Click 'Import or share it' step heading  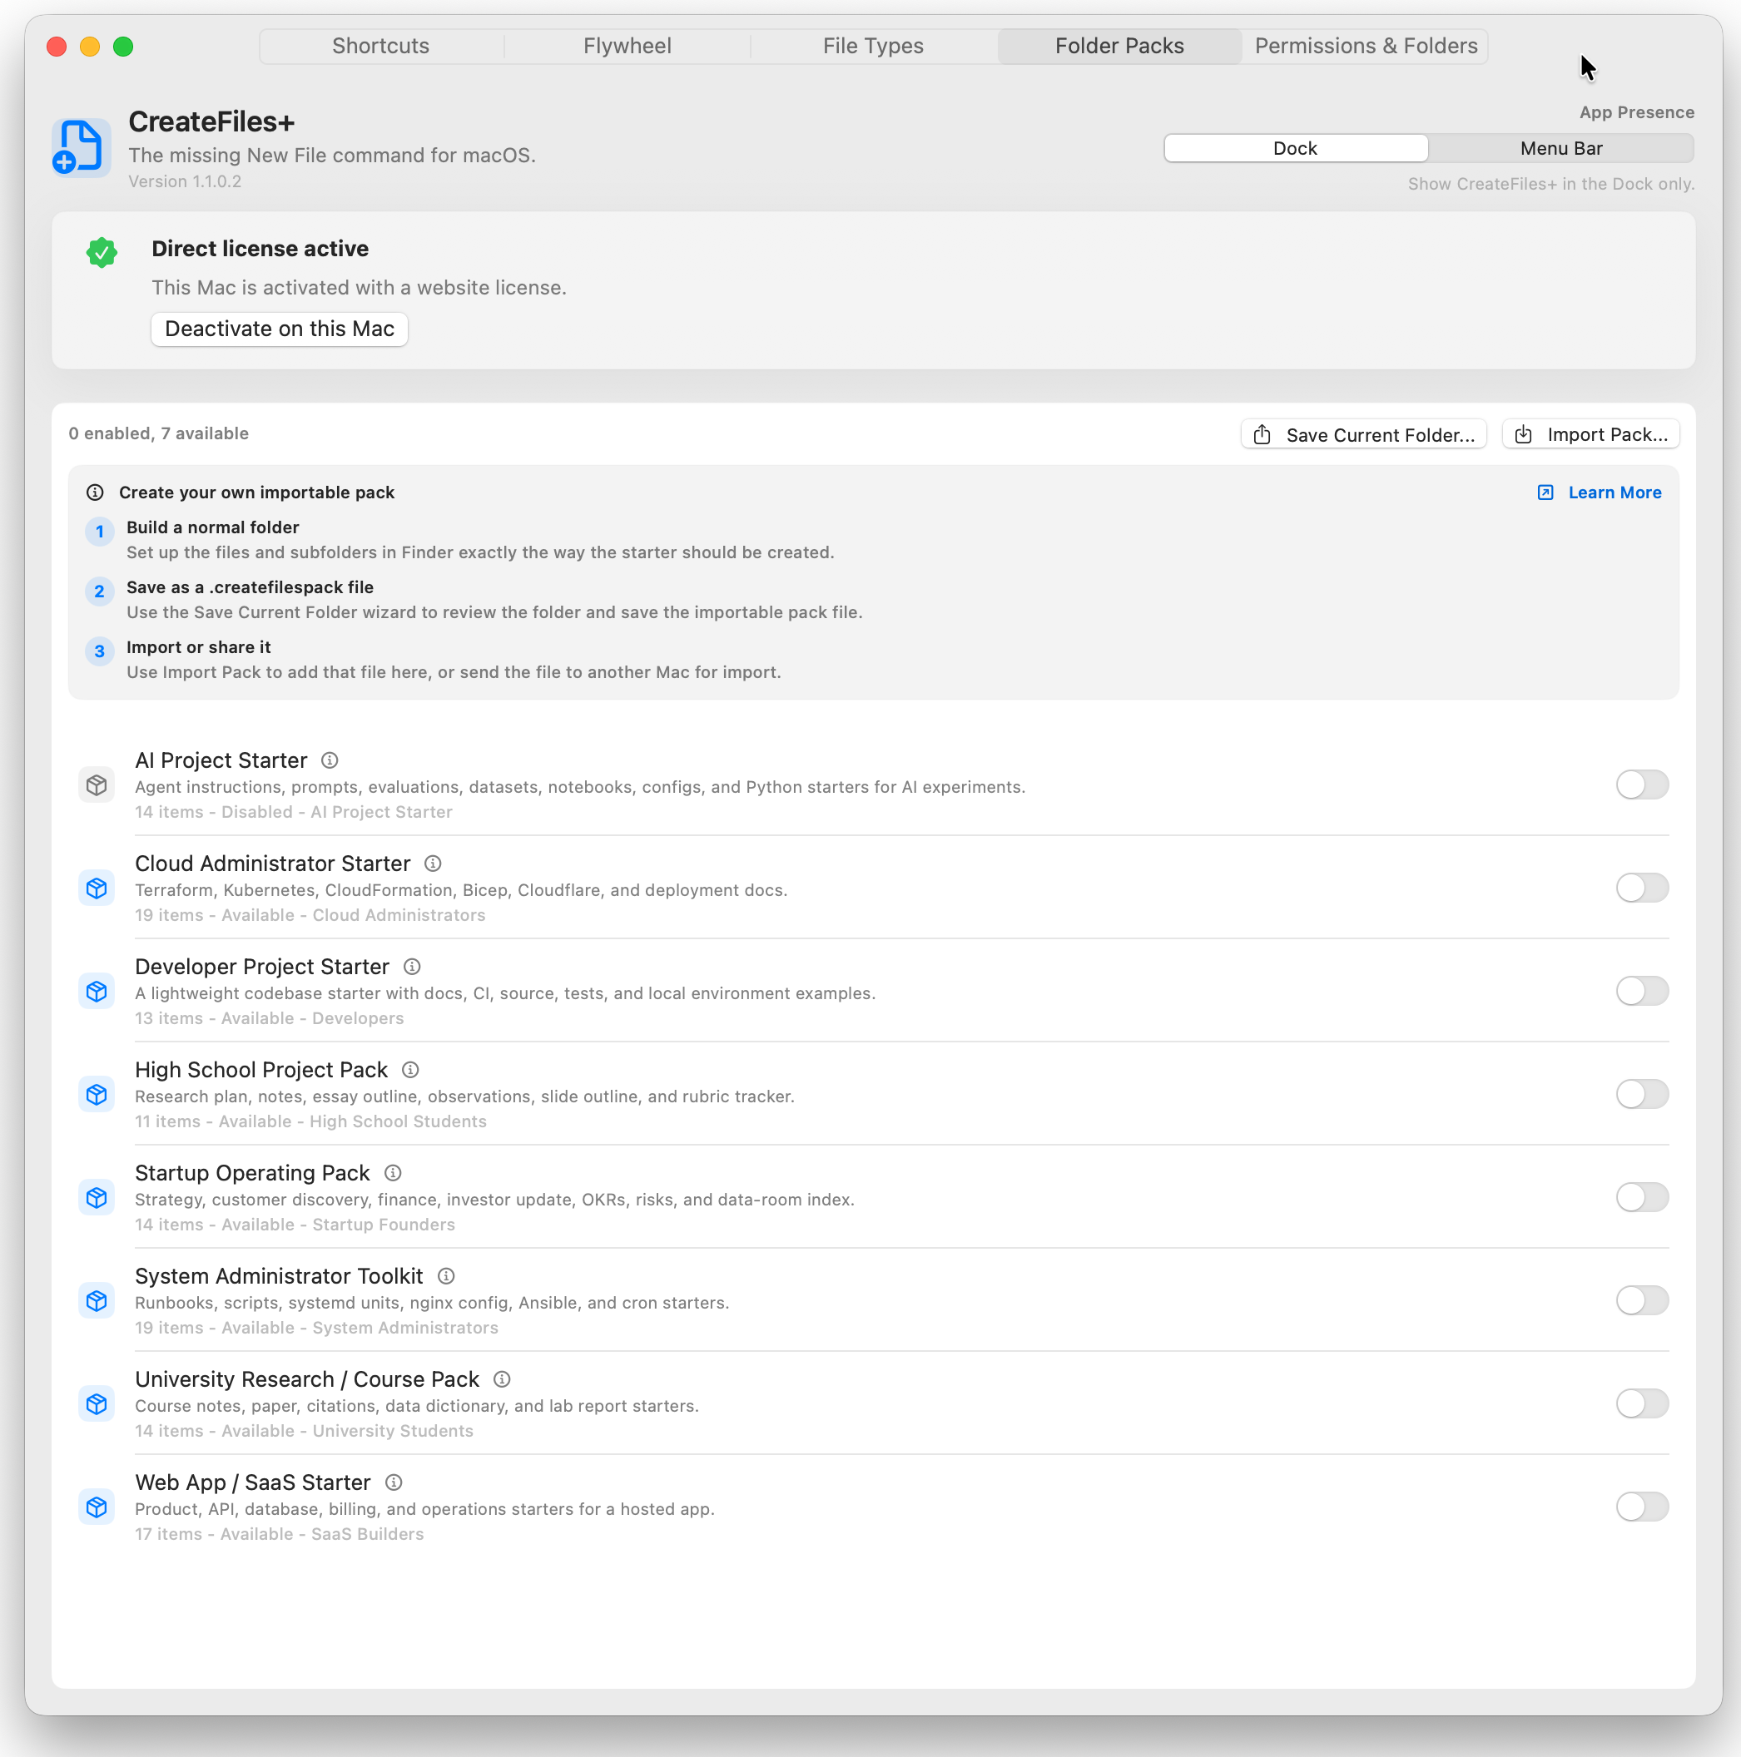tap(198, 647)
